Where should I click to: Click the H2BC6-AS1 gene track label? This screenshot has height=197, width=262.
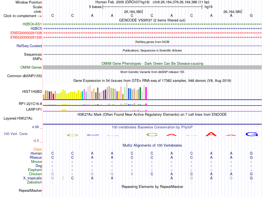[x=32, y=24]
